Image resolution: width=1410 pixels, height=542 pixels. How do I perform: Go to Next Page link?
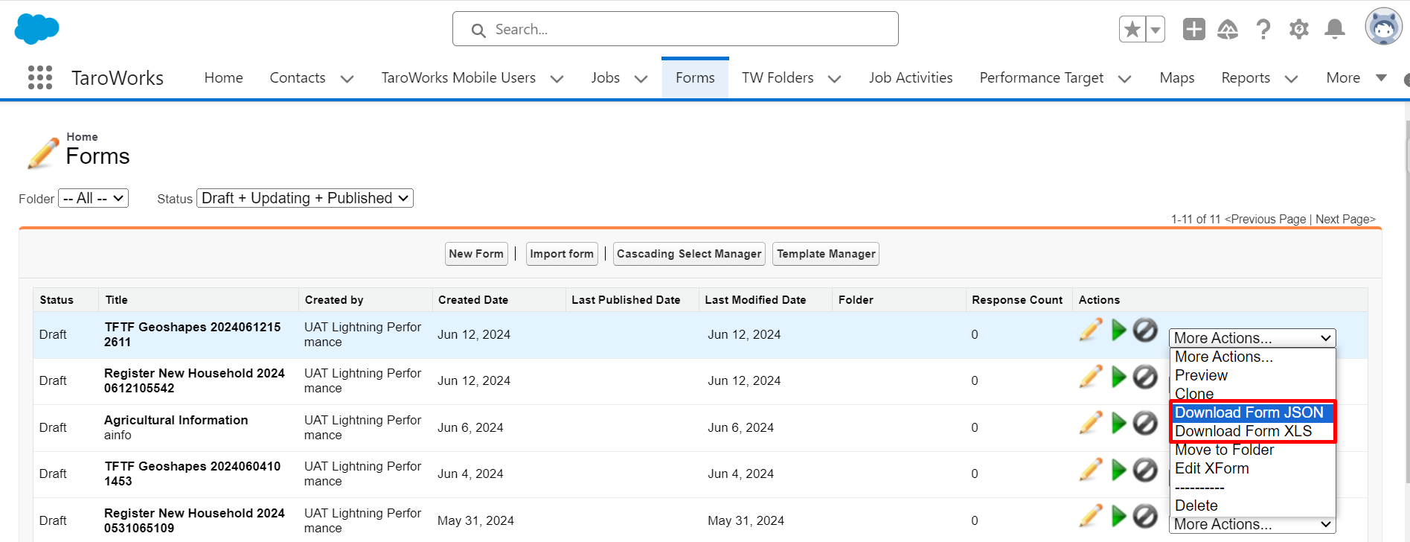click(x=1345, y=219)
